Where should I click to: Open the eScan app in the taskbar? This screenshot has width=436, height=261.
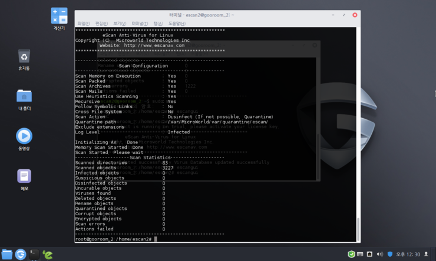tap(48, 255)
